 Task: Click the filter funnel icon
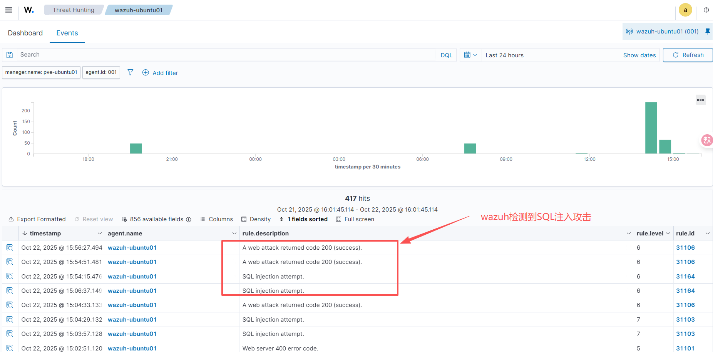point(131,72)
